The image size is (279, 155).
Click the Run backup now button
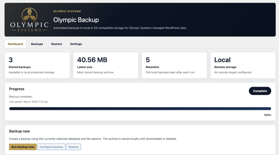tap(23, 147)
